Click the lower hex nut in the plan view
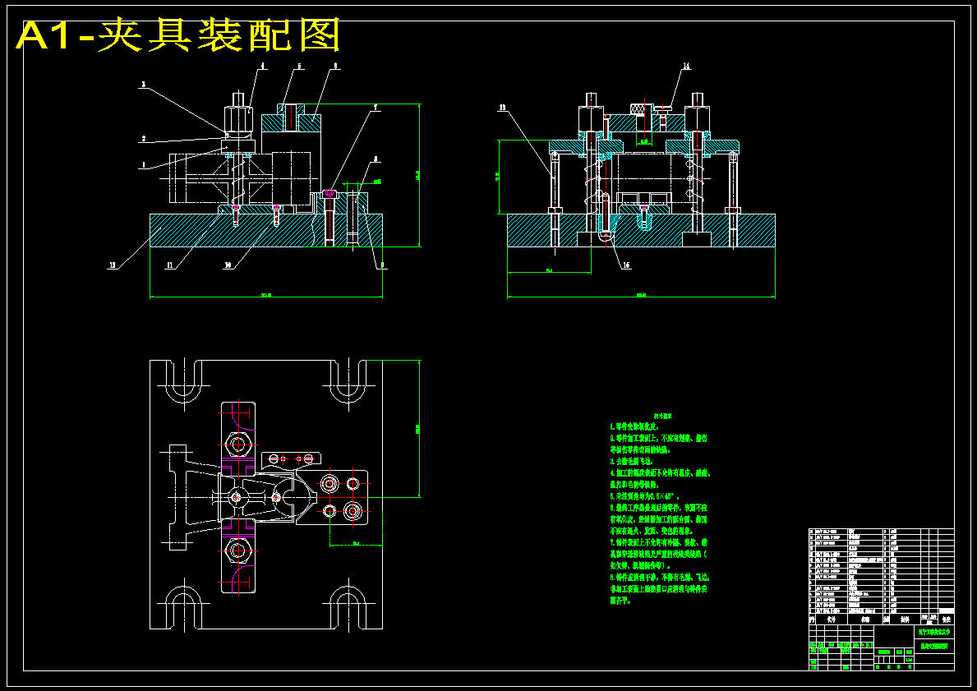Image resolution: width=977 pixels, height=691 pixels. 237,550
